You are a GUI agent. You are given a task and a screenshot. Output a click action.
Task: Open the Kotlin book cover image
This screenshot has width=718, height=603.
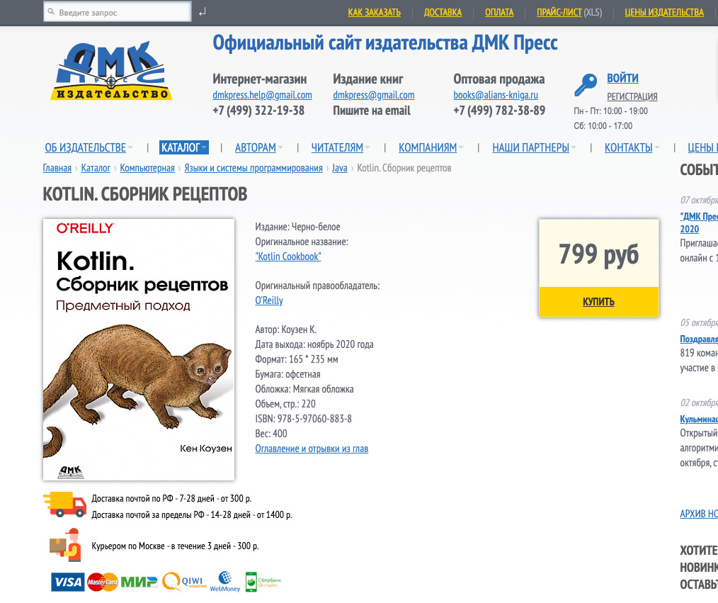point(139,349)
